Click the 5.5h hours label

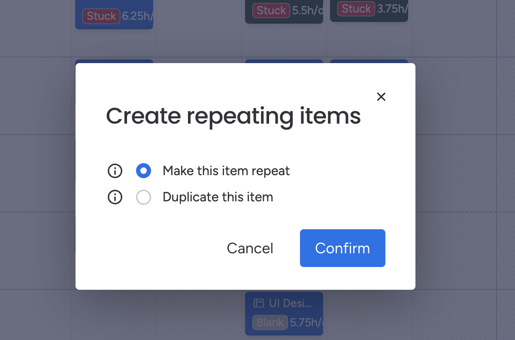click(x=307, y=11)
